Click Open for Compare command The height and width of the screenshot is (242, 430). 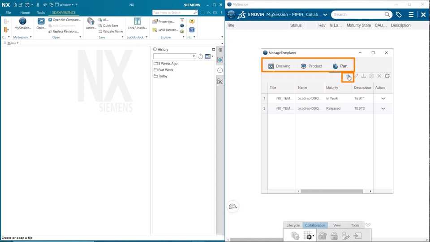tap(64, 20)
